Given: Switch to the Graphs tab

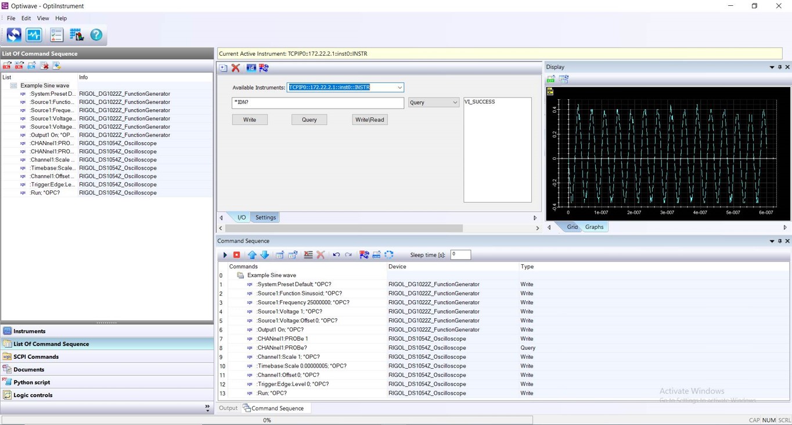Looking at the screenshot, I should [x=594, y=227].
